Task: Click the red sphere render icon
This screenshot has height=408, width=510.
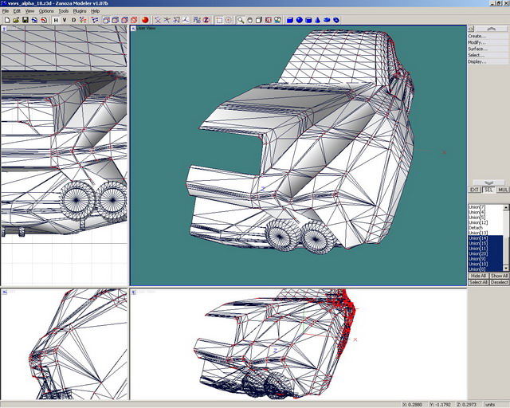Action: (146, 20)
